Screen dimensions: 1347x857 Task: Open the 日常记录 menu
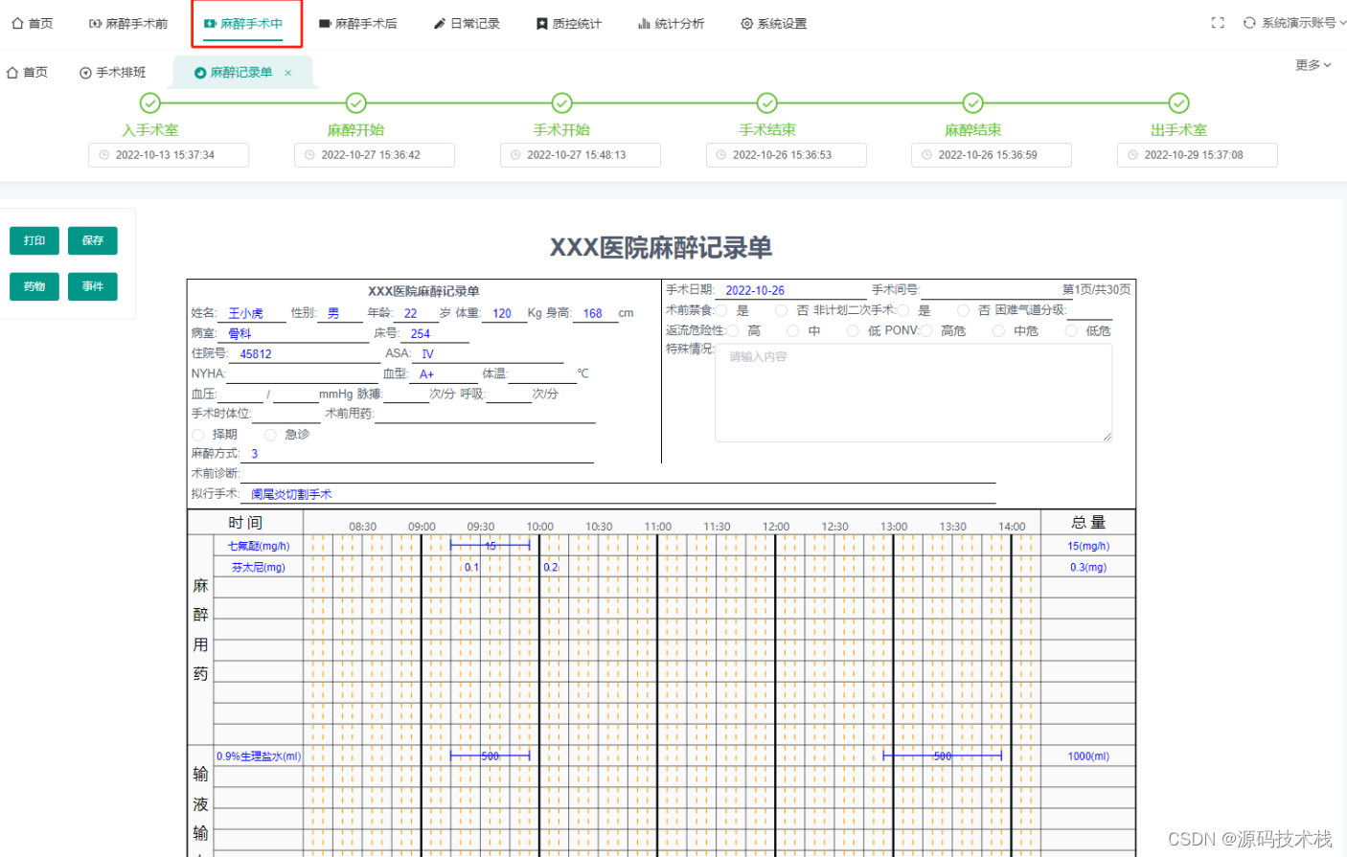(x=467, y=23)
